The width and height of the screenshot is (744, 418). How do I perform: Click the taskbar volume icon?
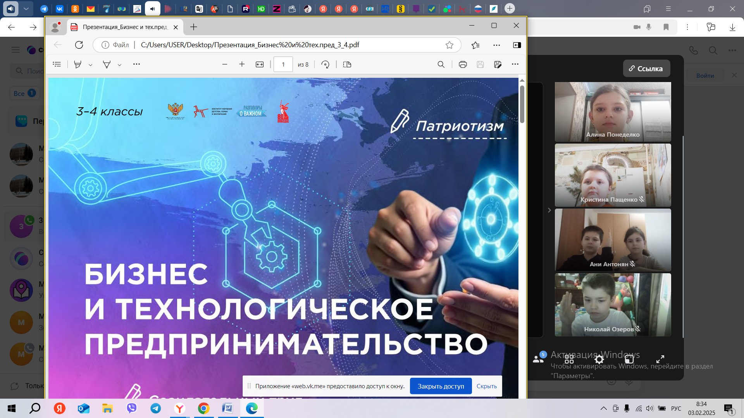pos(650,408)
